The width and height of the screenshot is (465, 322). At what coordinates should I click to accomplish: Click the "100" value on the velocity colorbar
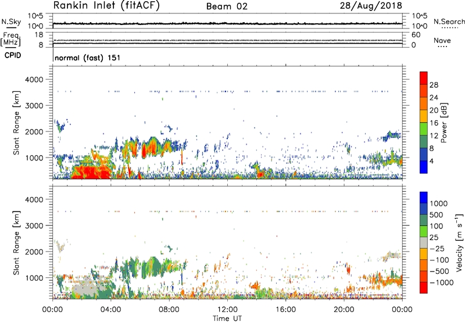pyautogui.click(x=437, y=226)
